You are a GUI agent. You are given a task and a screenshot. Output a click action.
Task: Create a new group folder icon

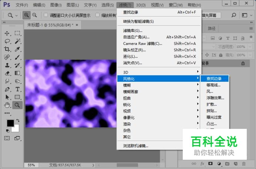pyautogui.click(x=227, y=163)
